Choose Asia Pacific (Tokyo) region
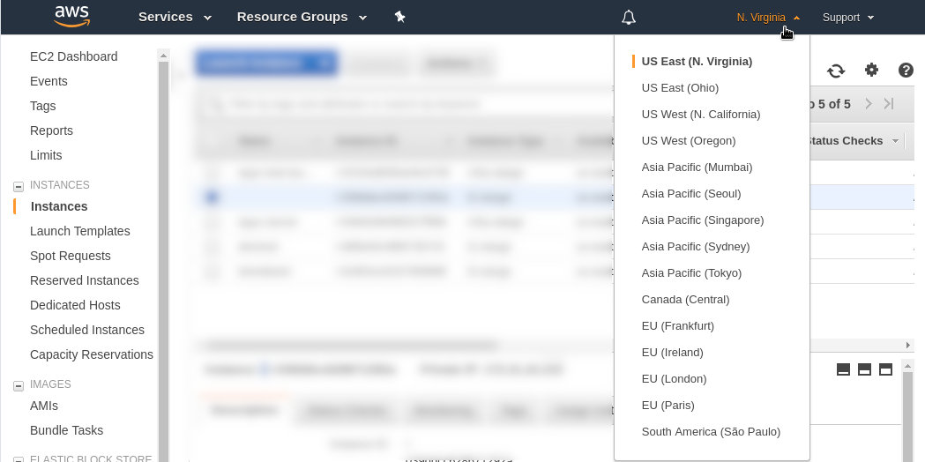The width and height of the screenshot is (925, 462). coord(691,273)
